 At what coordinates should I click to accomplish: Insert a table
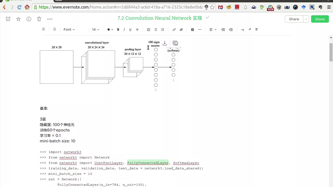pyautogui.click(x=193, y=30)
